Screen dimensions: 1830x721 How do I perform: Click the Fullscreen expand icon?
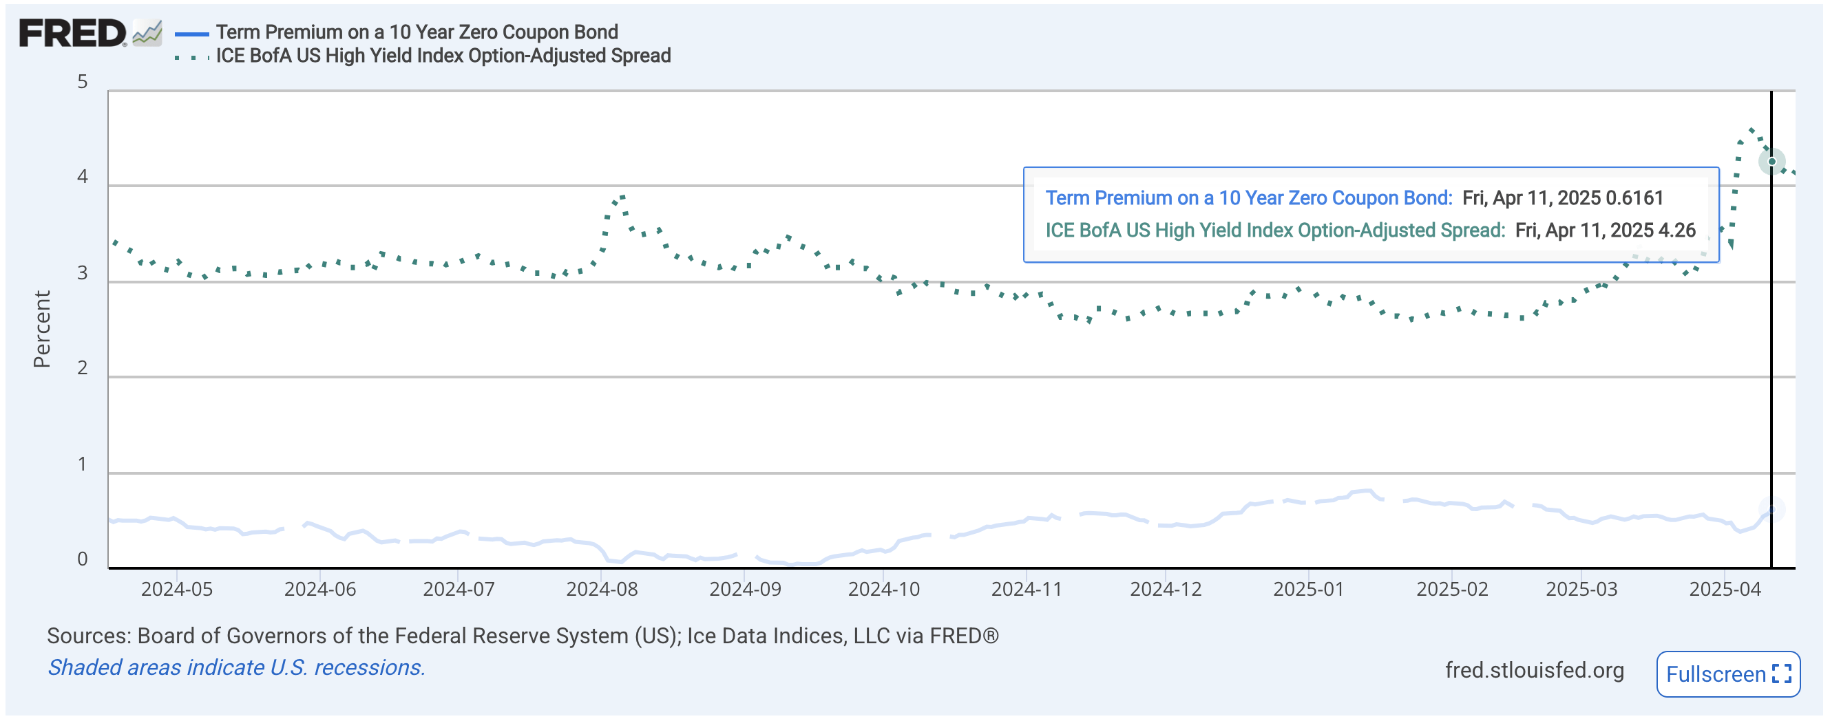(1783, 675)
